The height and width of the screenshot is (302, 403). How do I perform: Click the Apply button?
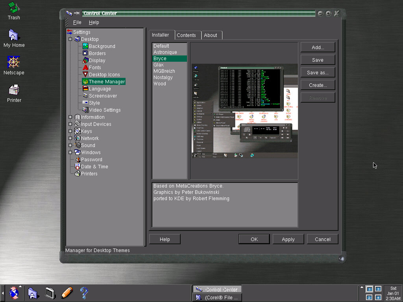(x=288, y=239)
